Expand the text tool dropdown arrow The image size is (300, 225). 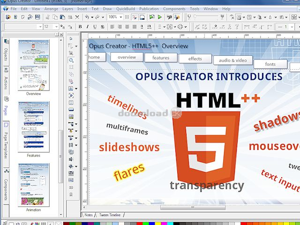pos(76,89)
